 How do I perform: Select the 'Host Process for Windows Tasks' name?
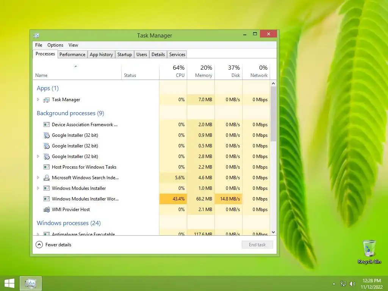click(x=84, y=167)
